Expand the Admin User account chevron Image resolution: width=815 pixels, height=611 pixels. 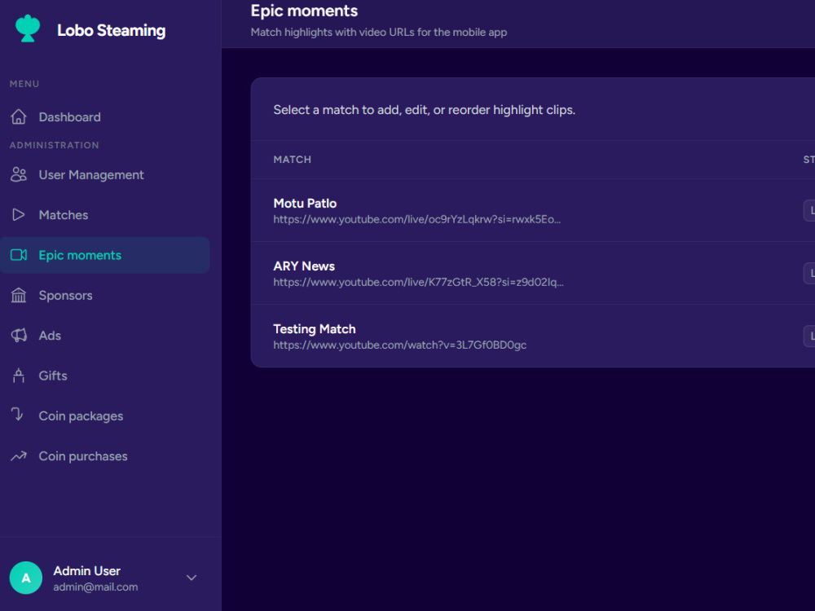tap(192, 578)
